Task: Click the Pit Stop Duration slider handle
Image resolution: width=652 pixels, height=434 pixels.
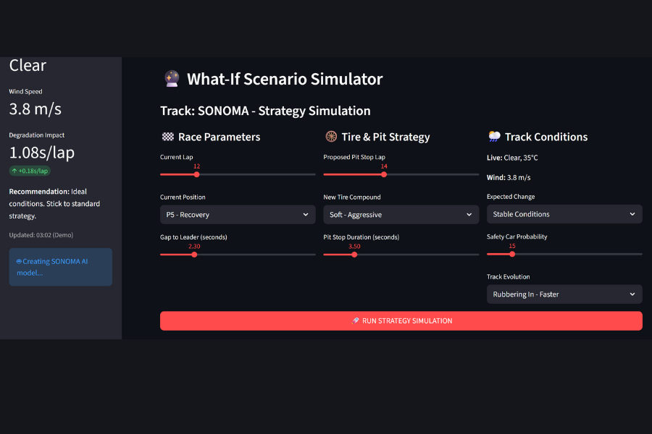Action: pos(354,255)
